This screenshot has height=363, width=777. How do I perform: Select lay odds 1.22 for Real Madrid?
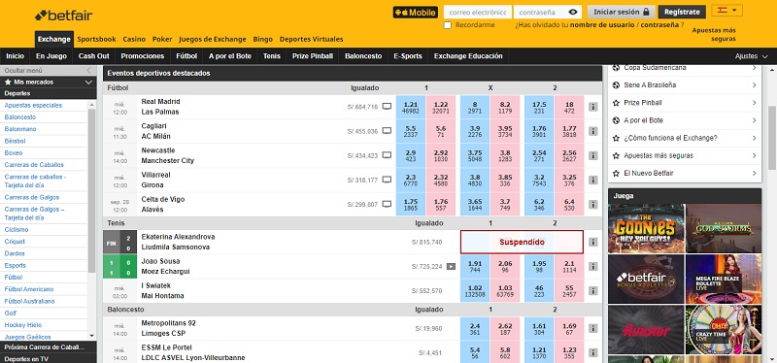(x=441, y=107)
